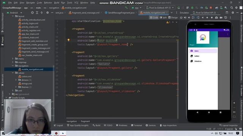Select Gallery in emulator drawer
The height and width of the screenshot is (136, 243).
[x=203, y=56]
